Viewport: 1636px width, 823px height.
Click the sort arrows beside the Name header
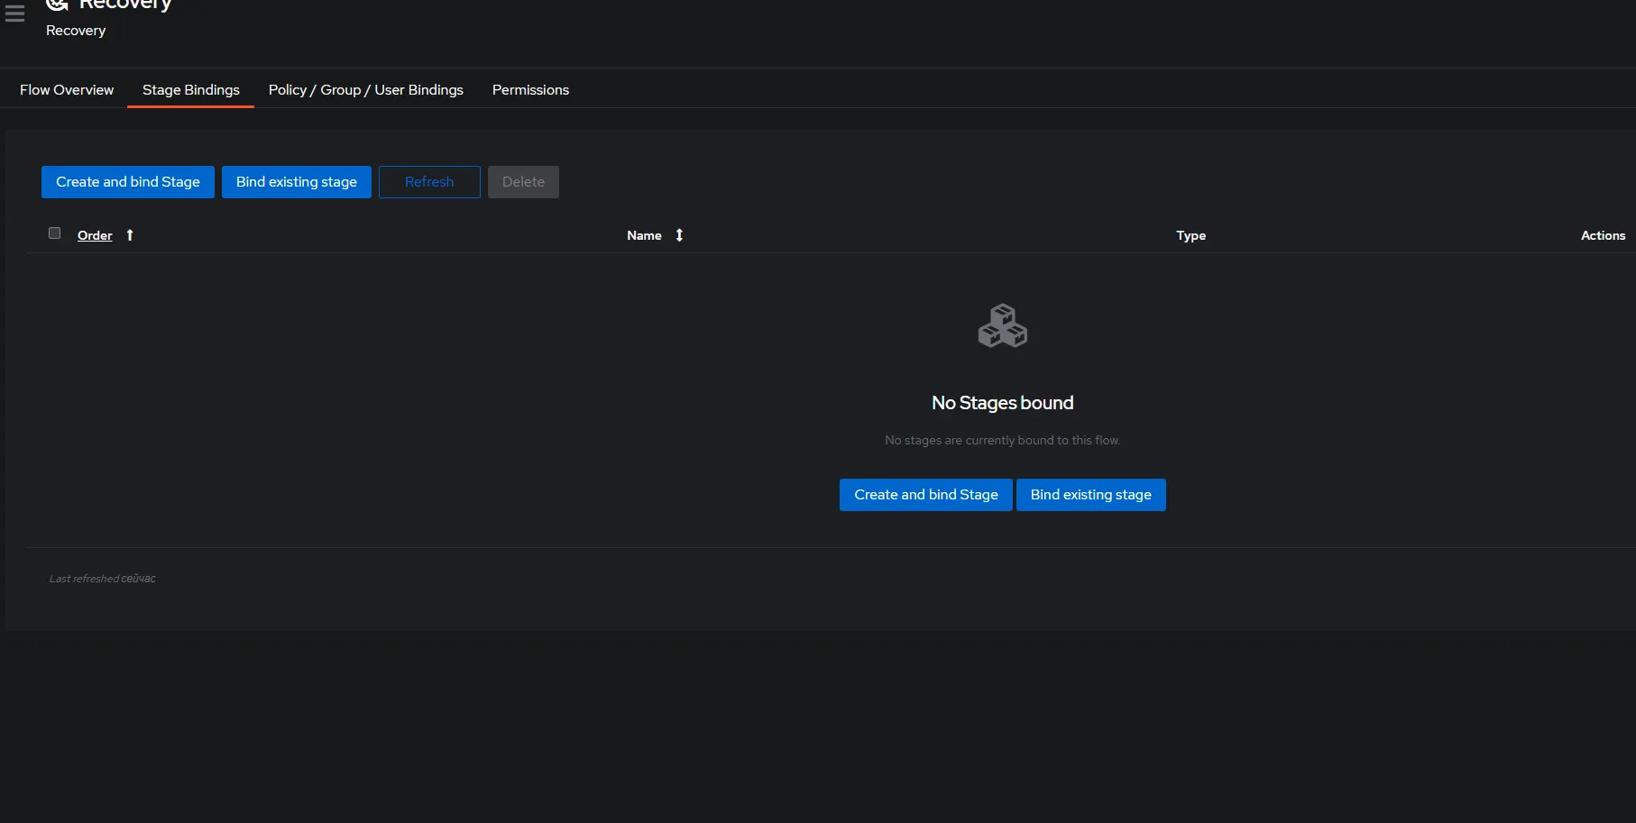(x=678, y=234)
